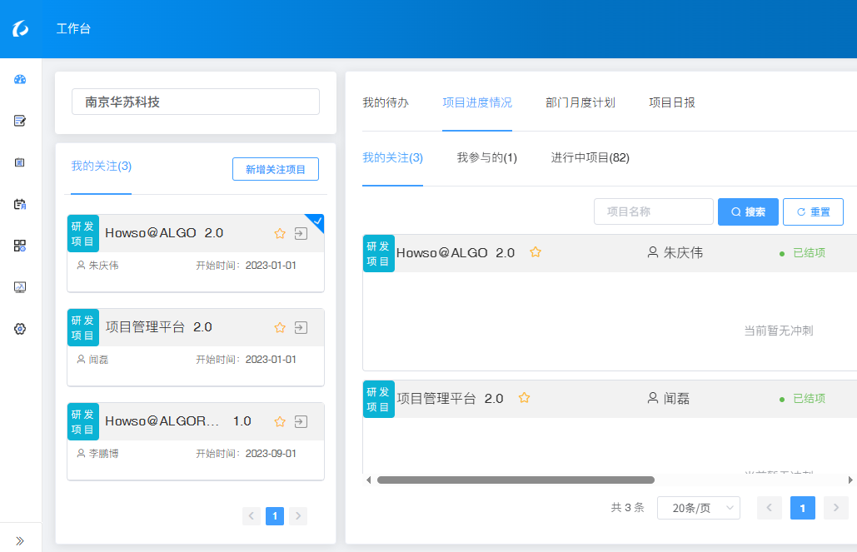The width and height of the screenshot is (857, 552).
Task: Click 已结项 status of Howso@ALGO 2.0
Action: pos(809,252)
